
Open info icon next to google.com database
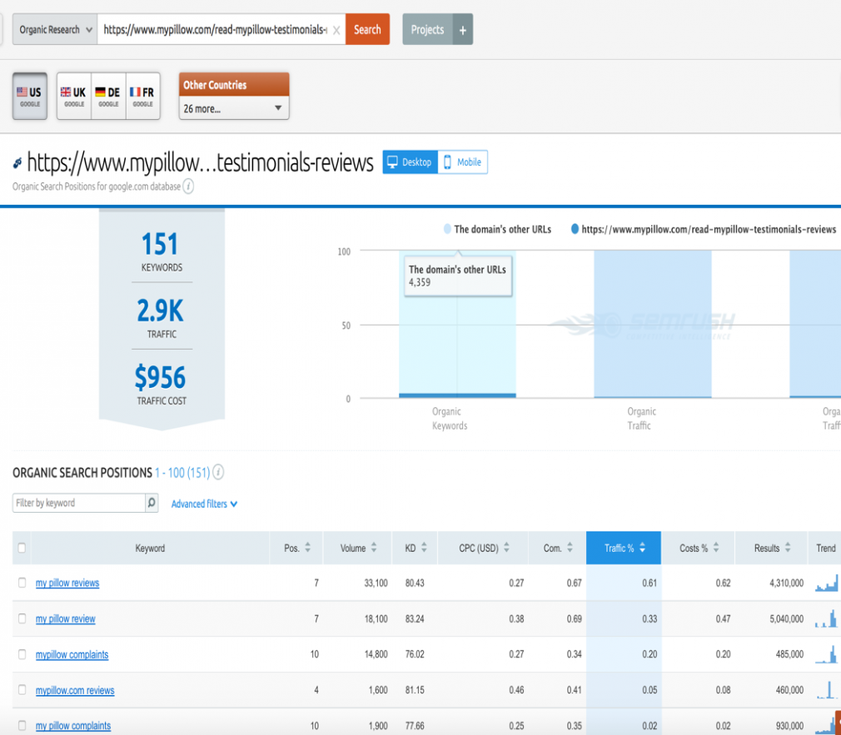188,186
